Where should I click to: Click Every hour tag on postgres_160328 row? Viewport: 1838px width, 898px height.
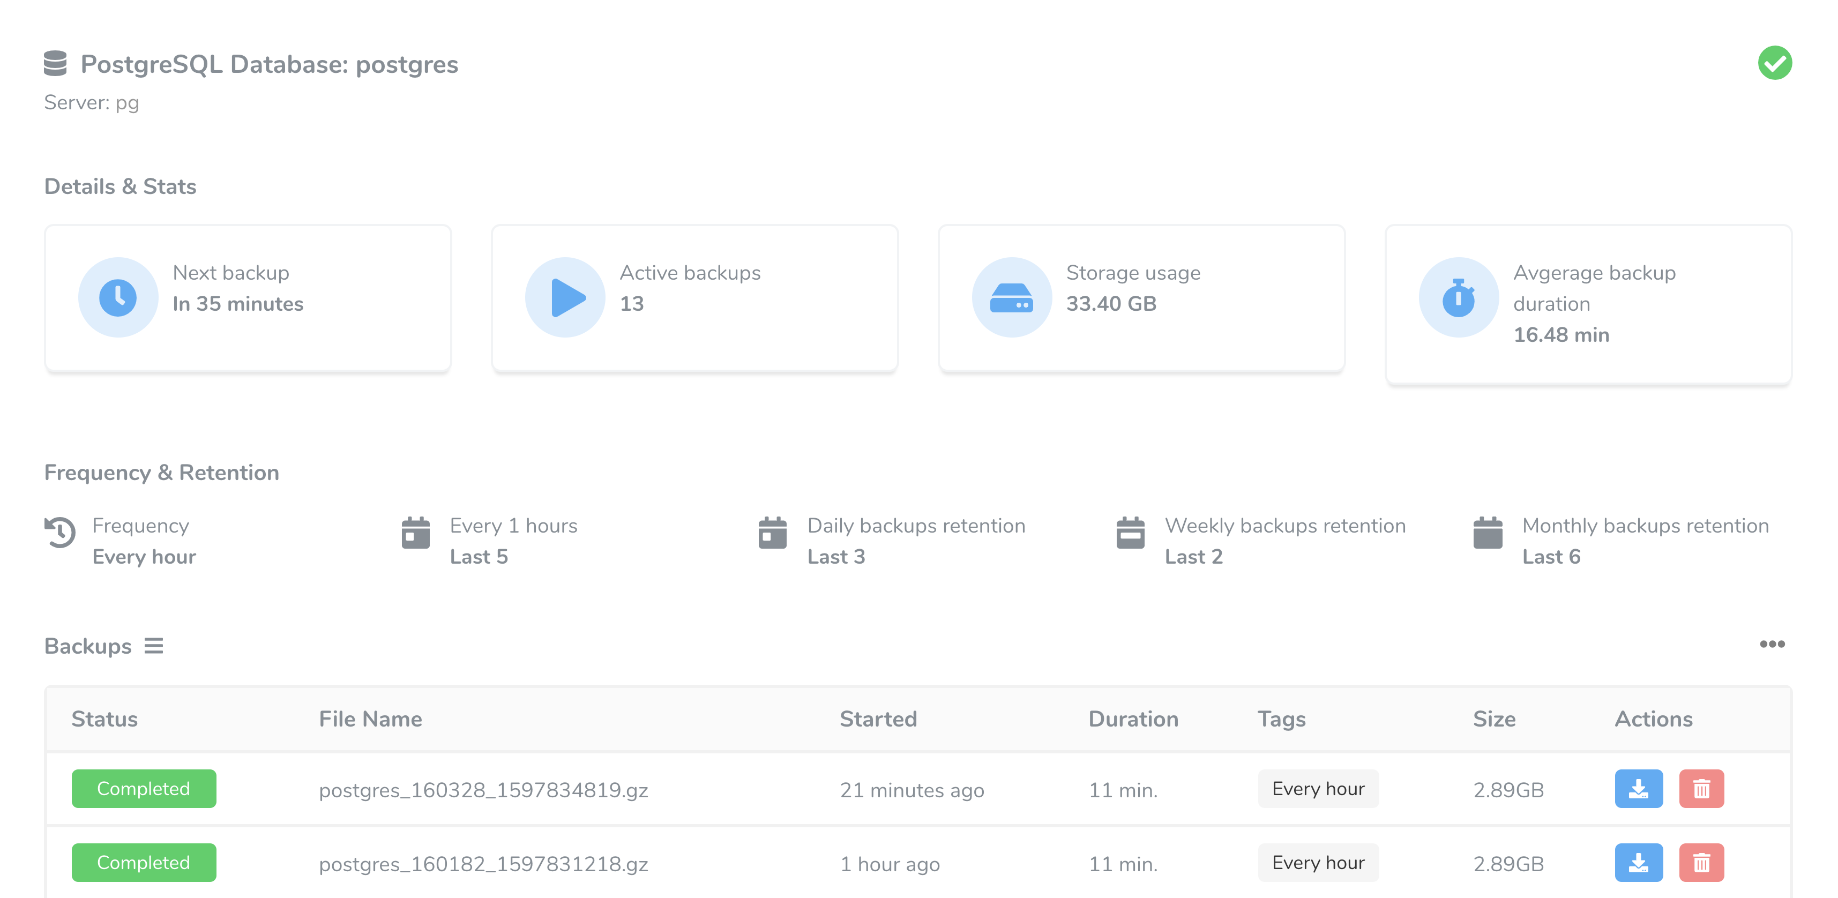point(1318,788)
